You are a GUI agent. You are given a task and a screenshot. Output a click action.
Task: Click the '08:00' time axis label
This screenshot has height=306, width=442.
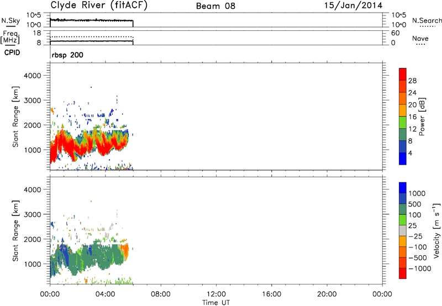(161, 294)
